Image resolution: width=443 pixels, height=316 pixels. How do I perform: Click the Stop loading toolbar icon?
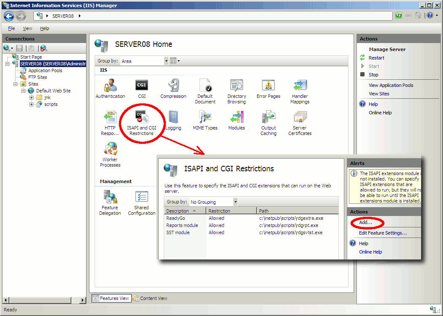(408, 16)
